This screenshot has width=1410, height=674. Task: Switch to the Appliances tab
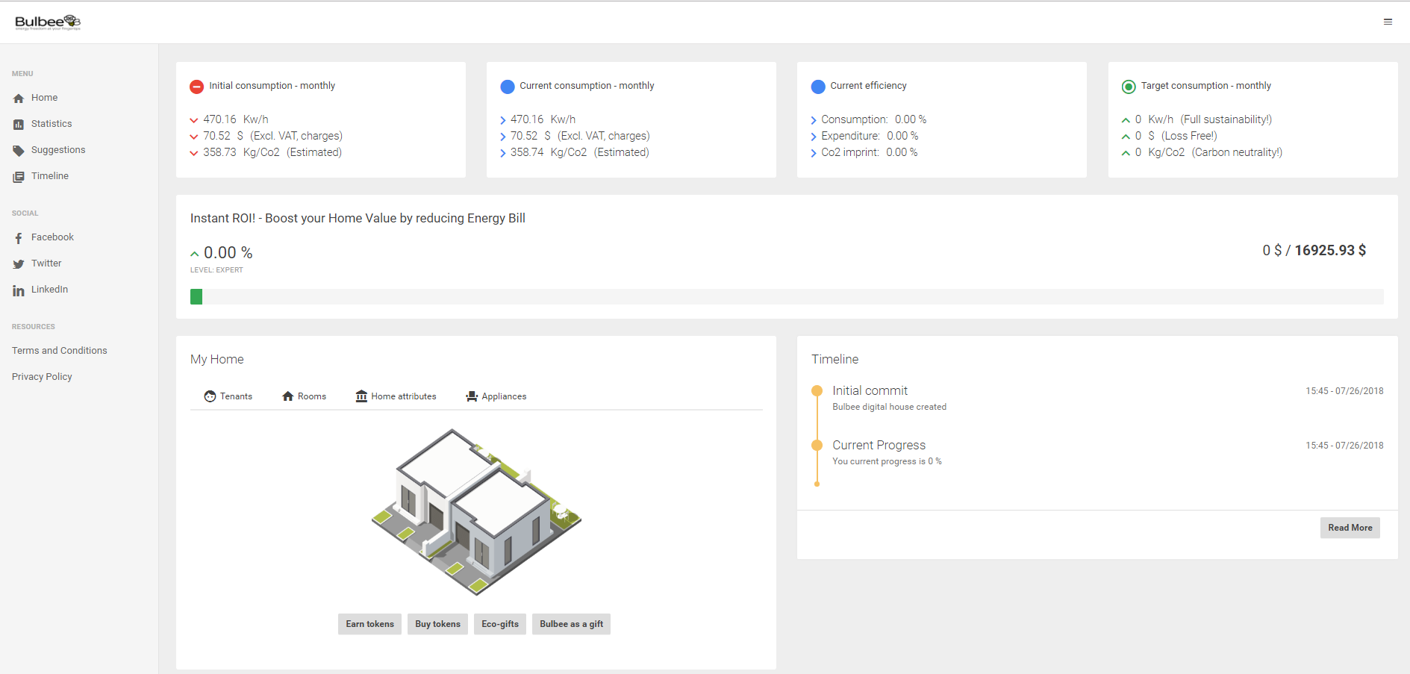tap(496, 396)
